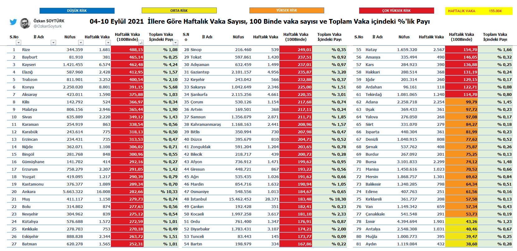Click the '04-10 Eylül 2021' title text

tap(117, 21)
